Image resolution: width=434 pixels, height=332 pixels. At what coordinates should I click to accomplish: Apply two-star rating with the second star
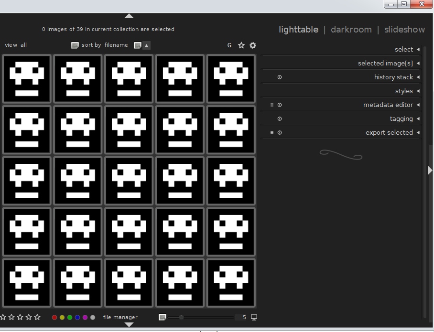pyautogui.click(x=11, y=317)
